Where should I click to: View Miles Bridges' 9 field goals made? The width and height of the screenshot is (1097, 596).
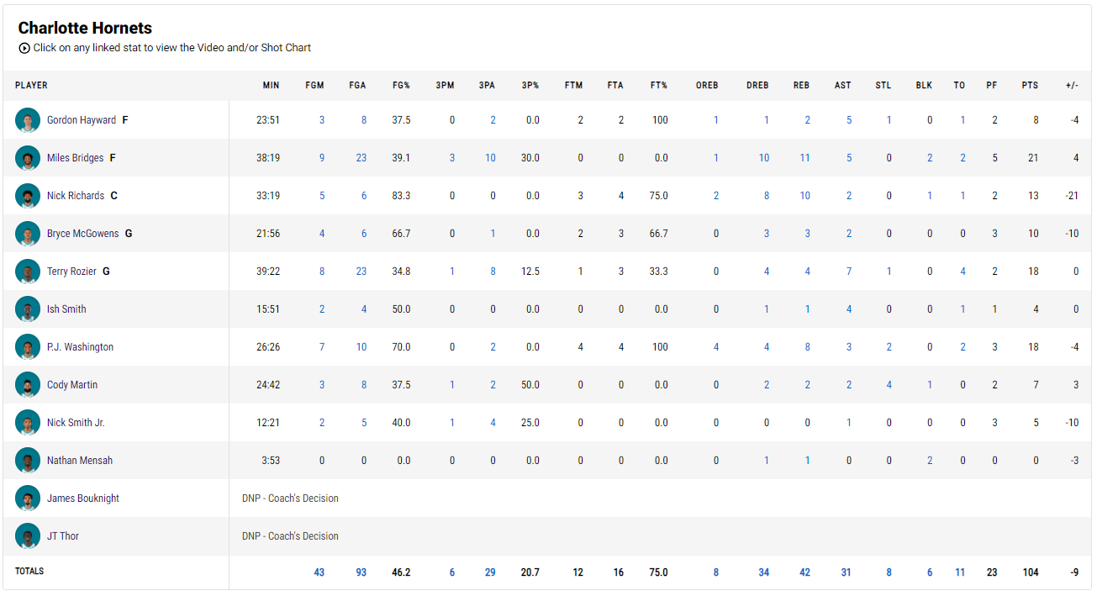(x=322, y=158)
